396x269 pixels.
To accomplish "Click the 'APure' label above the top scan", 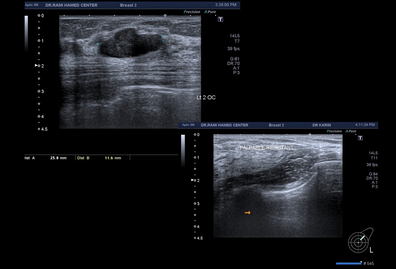I will (210, 12).
